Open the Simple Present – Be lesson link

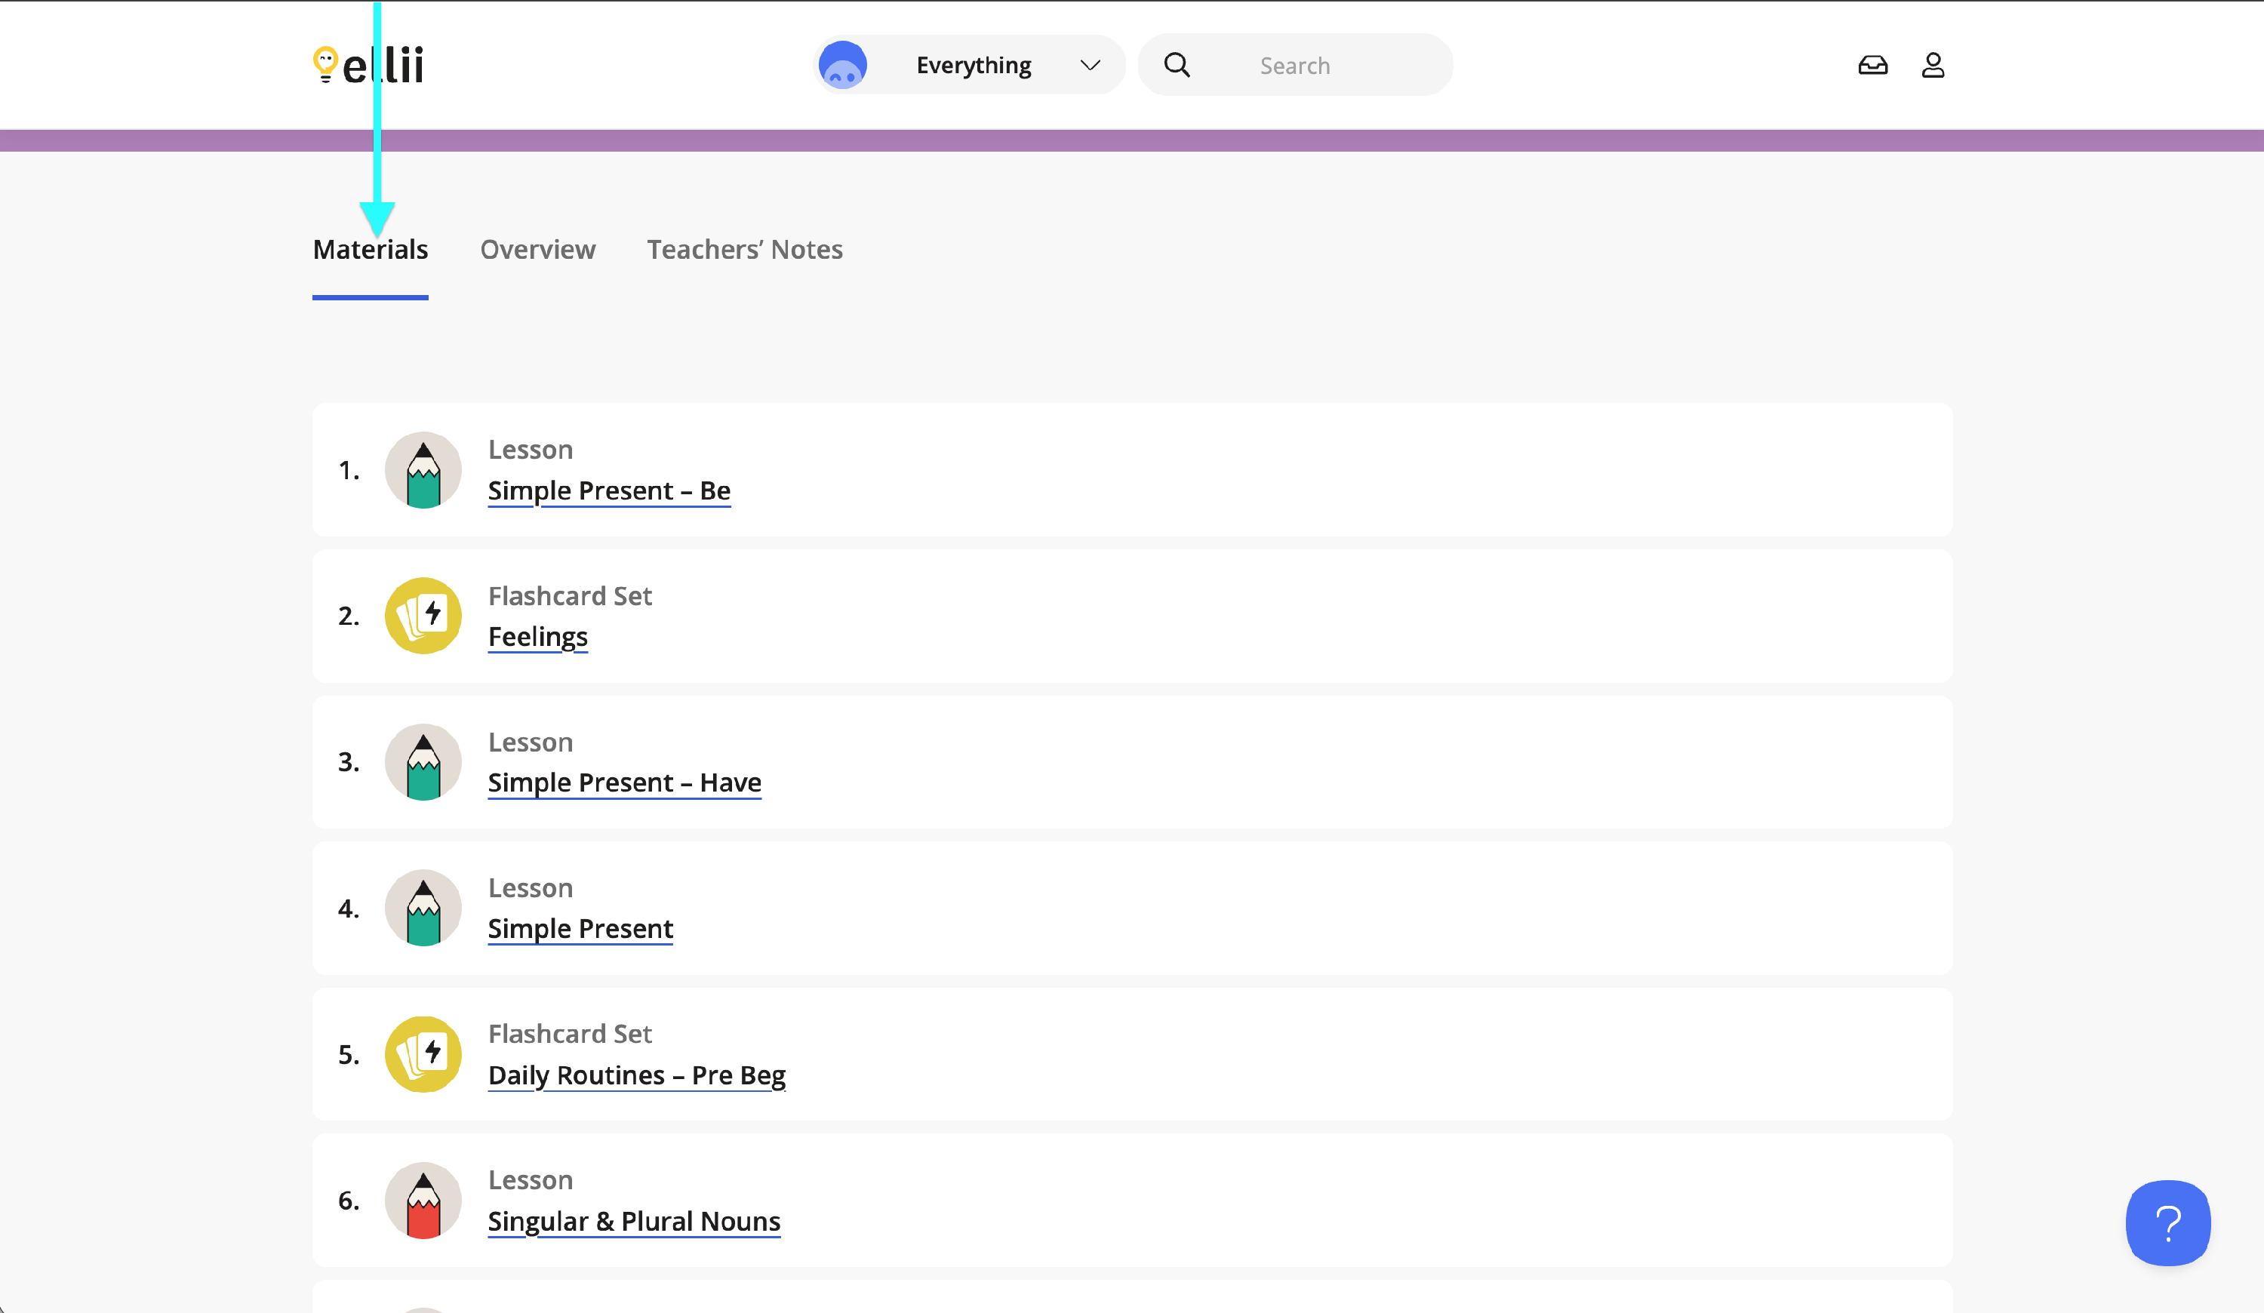(609, 491)
